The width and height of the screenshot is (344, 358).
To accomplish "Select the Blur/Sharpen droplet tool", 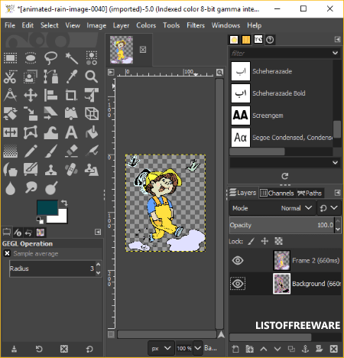I will tap(10, 188).
